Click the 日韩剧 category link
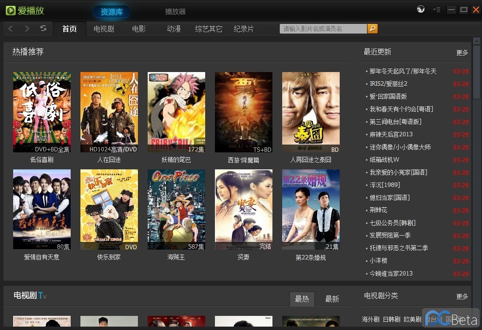This screenshot has width=482, height=330. 392,319
